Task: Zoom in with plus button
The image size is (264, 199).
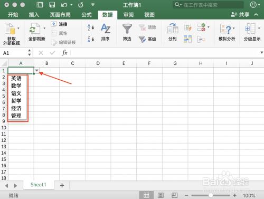Action: (234, 195)
